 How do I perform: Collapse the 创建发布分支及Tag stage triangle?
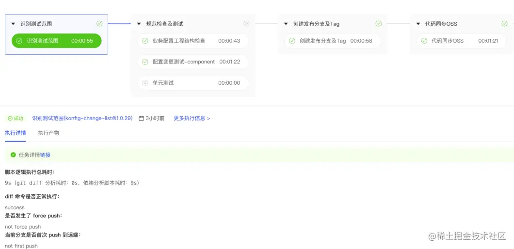click(x=286, y=24)
